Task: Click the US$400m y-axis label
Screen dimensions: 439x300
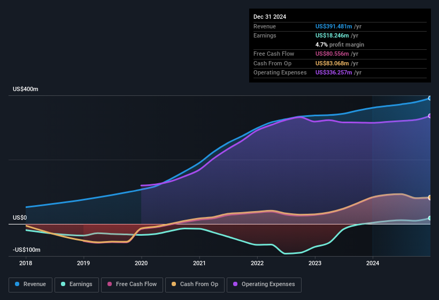Action: pyautogui.click(x=26, y=89)
